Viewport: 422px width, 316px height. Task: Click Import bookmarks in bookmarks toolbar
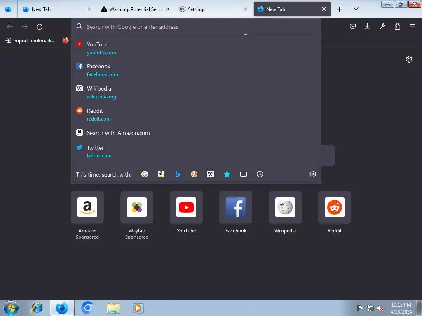(31, 41)
